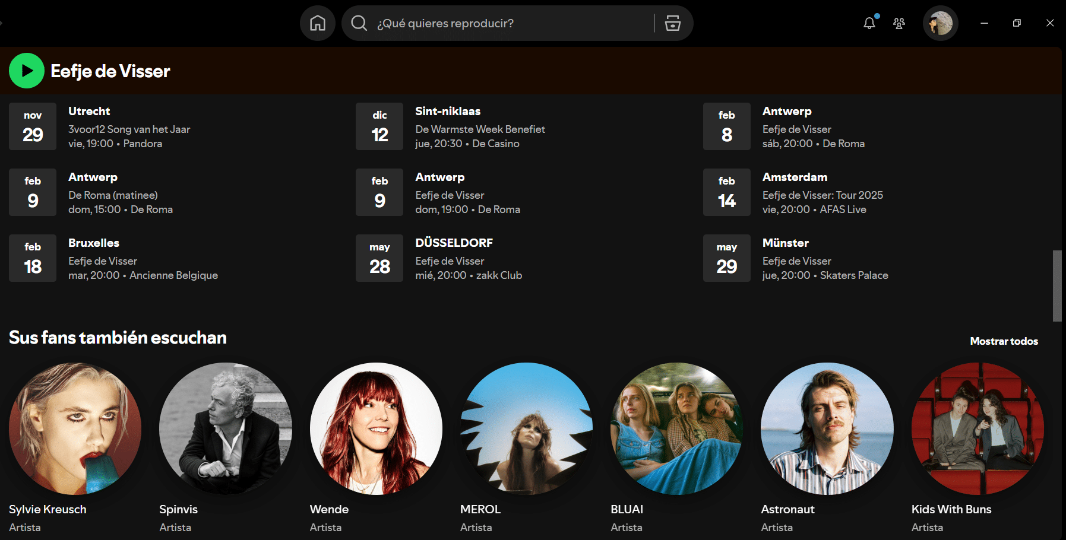Open the DÜSSELDORF zakk Club concert

tap(469, 258)
